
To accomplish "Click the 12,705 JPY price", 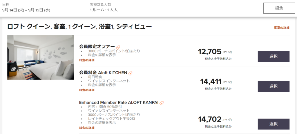I will [210, 52].
